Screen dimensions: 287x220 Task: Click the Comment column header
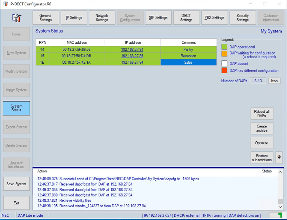pos(189,43)
